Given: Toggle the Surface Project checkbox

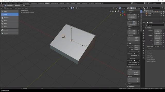Looking at the screenshot, I should (x=5, y=6).
